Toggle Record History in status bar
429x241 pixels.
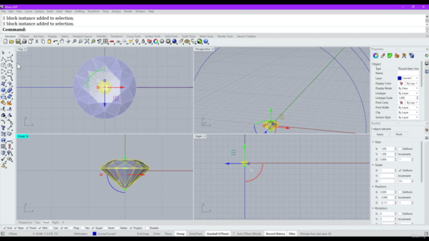275,234
